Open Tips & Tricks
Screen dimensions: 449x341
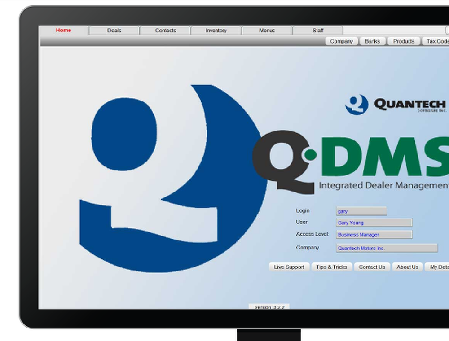click(332, 267)
